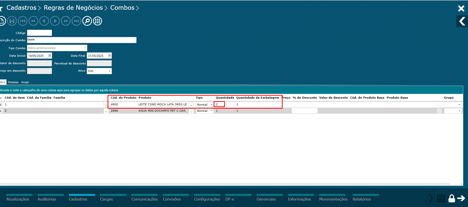Click % de Desconto cell in row 2
The width and height of the screenshot is (468, 207).
coord(305,111)
